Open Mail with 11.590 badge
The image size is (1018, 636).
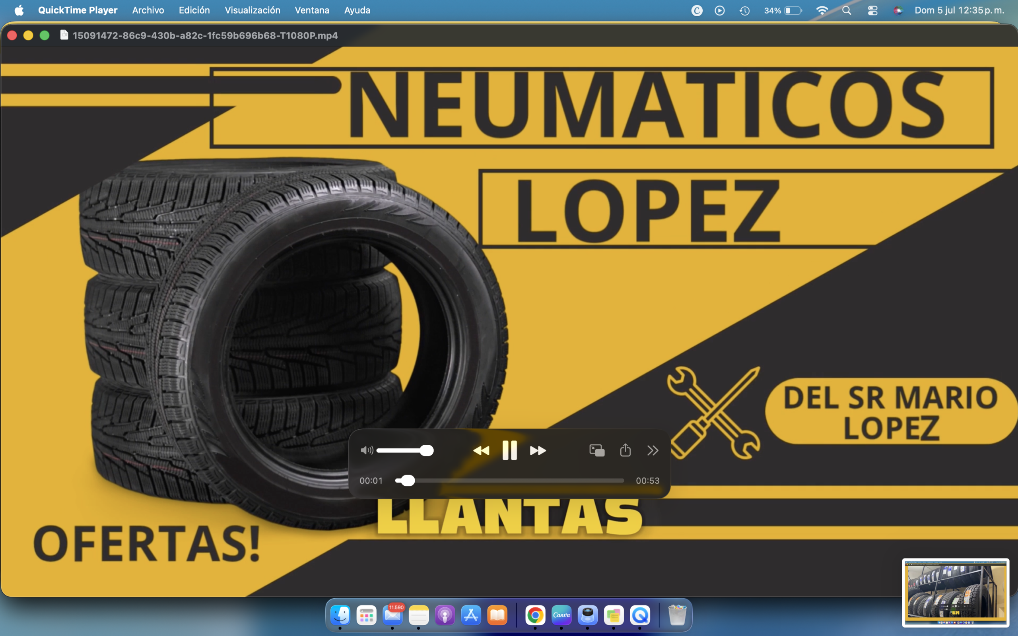coord(392,615)
